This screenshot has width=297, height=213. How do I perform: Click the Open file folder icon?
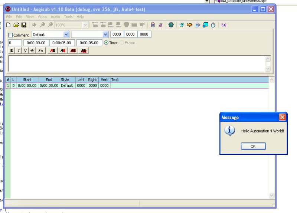(16, 25)
